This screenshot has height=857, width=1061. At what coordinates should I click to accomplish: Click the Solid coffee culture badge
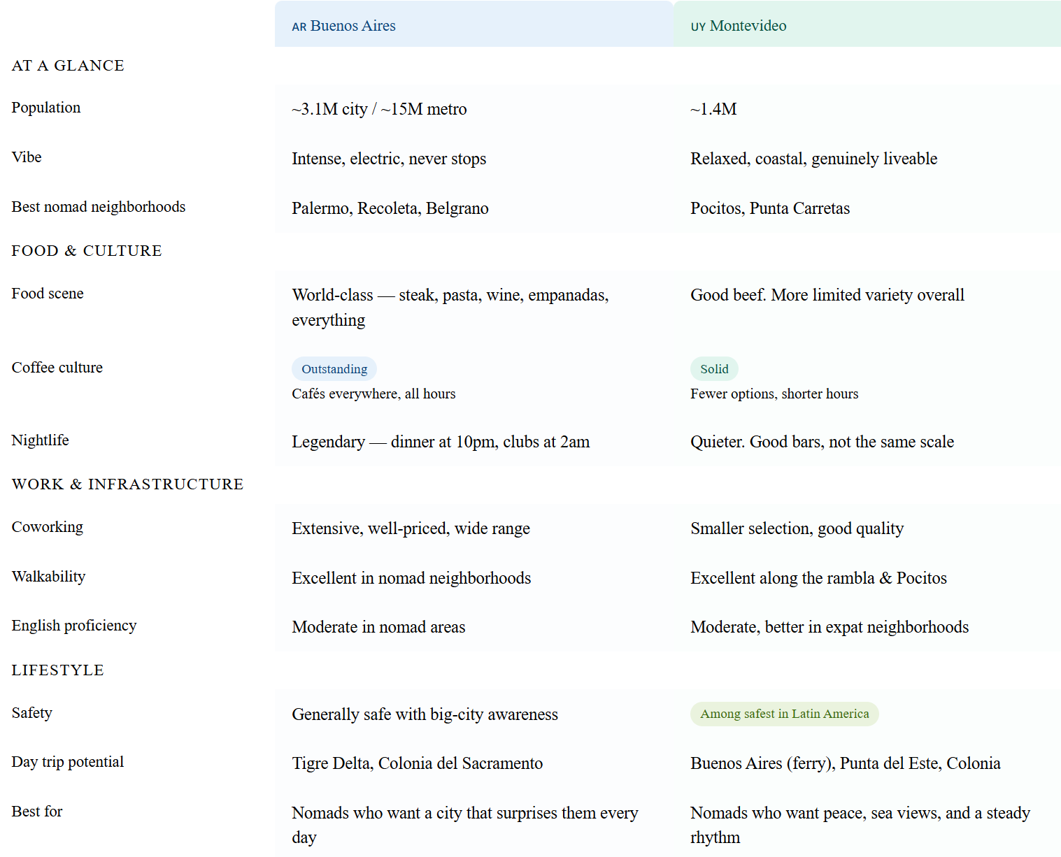click(x=714, y=369)
